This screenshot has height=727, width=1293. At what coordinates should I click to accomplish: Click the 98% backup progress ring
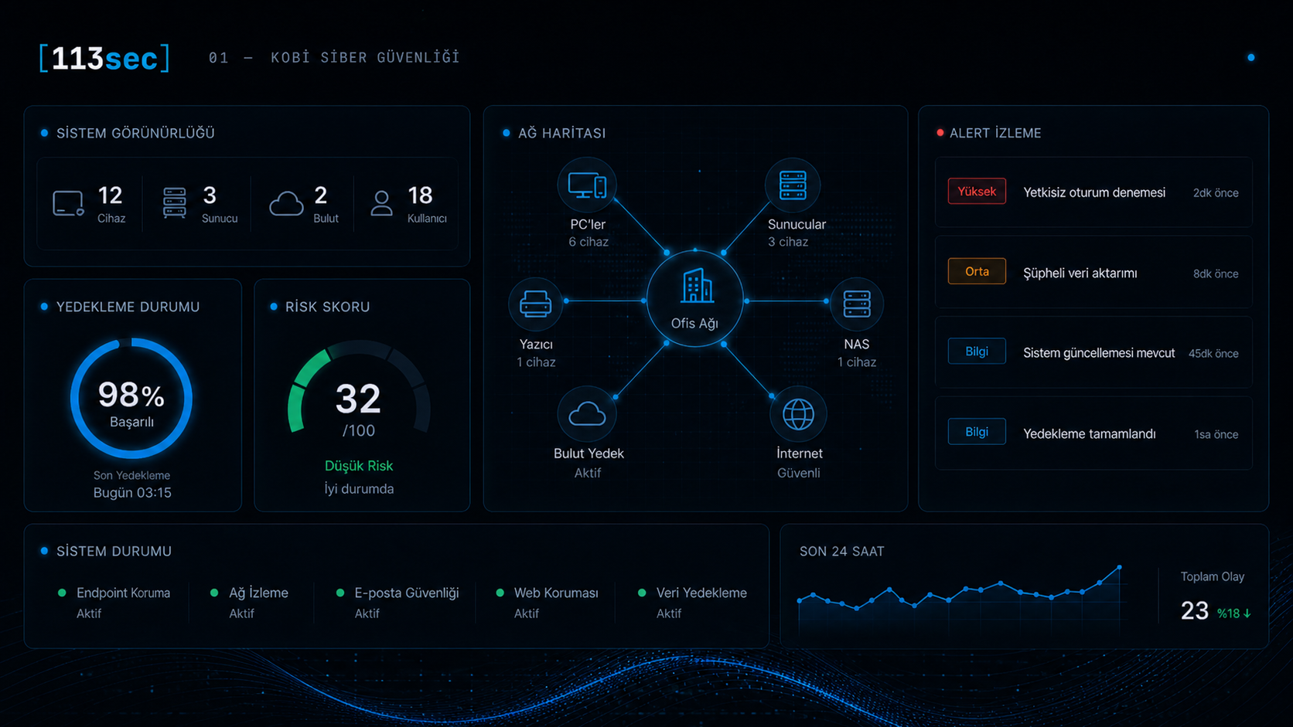tap(131, 398)
